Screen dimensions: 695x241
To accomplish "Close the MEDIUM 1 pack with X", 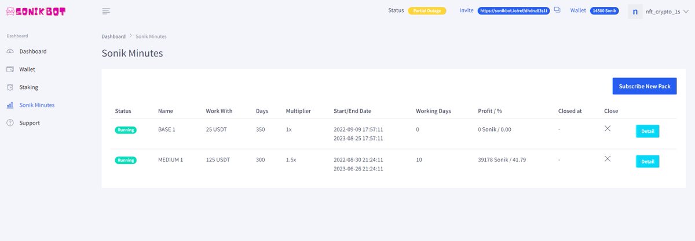I will pyautogui.click(x=608, y=158).
